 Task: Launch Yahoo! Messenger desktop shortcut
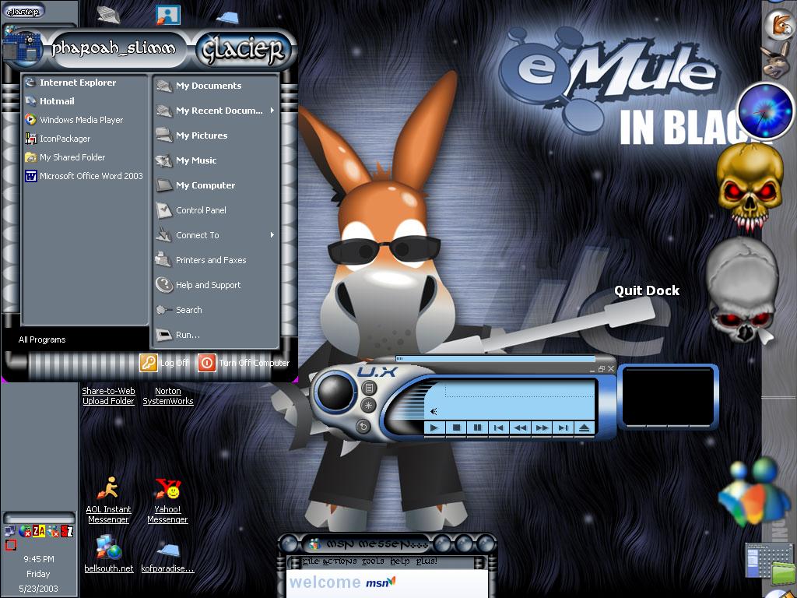click(x=168, y=501)
